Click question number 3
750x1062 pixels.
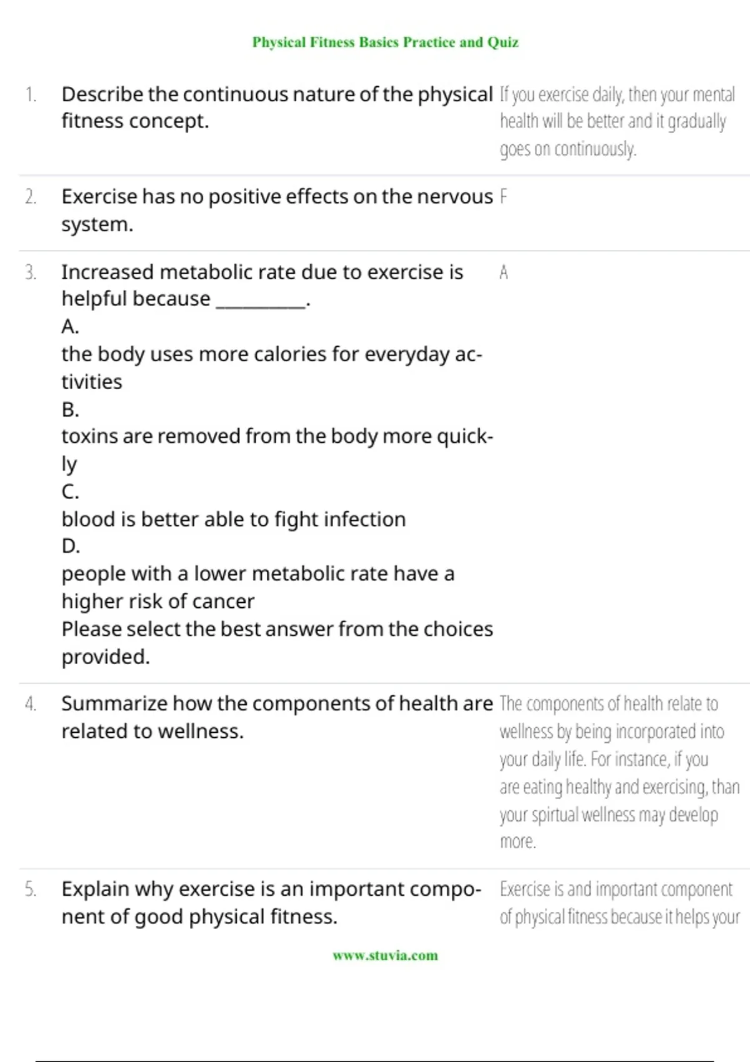(31, 273)
